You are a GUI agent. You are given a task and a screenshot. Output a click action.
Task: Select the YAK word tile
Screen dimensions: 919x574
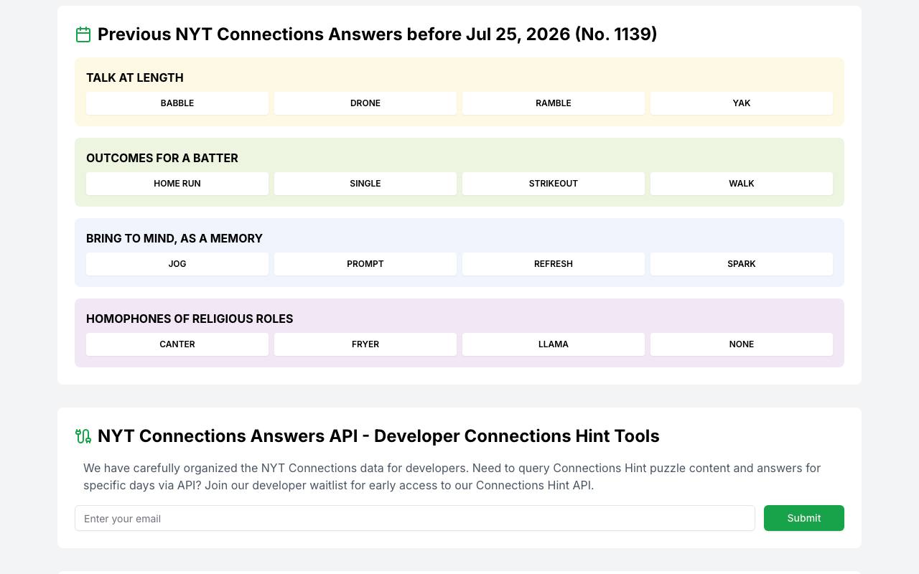[742, 103]
